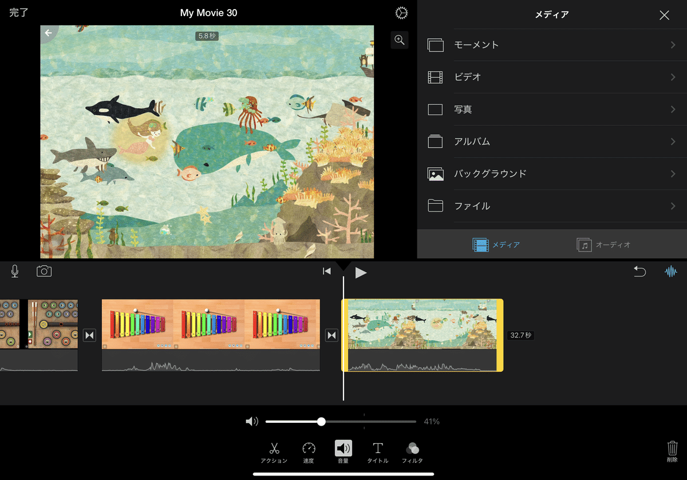This screenshot has width=687, height=480.
Task: Open project settings gear icon
Action: click(402, 13)
